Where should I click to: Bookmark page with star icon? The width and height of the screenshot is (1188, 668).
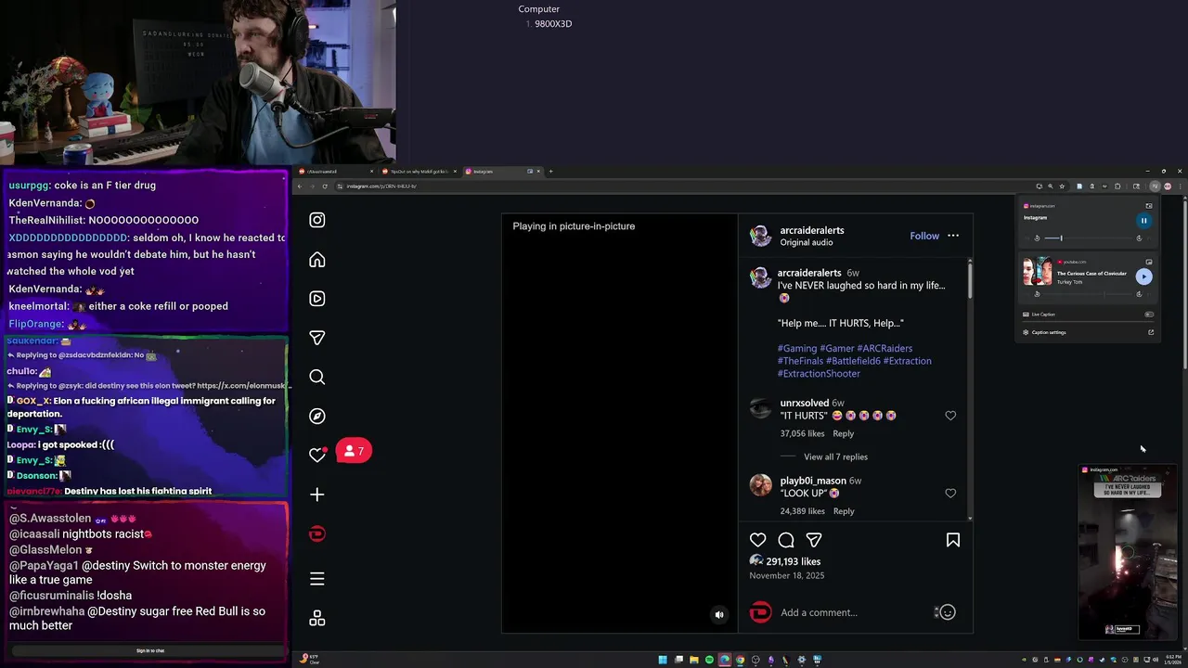(1063, 186)
